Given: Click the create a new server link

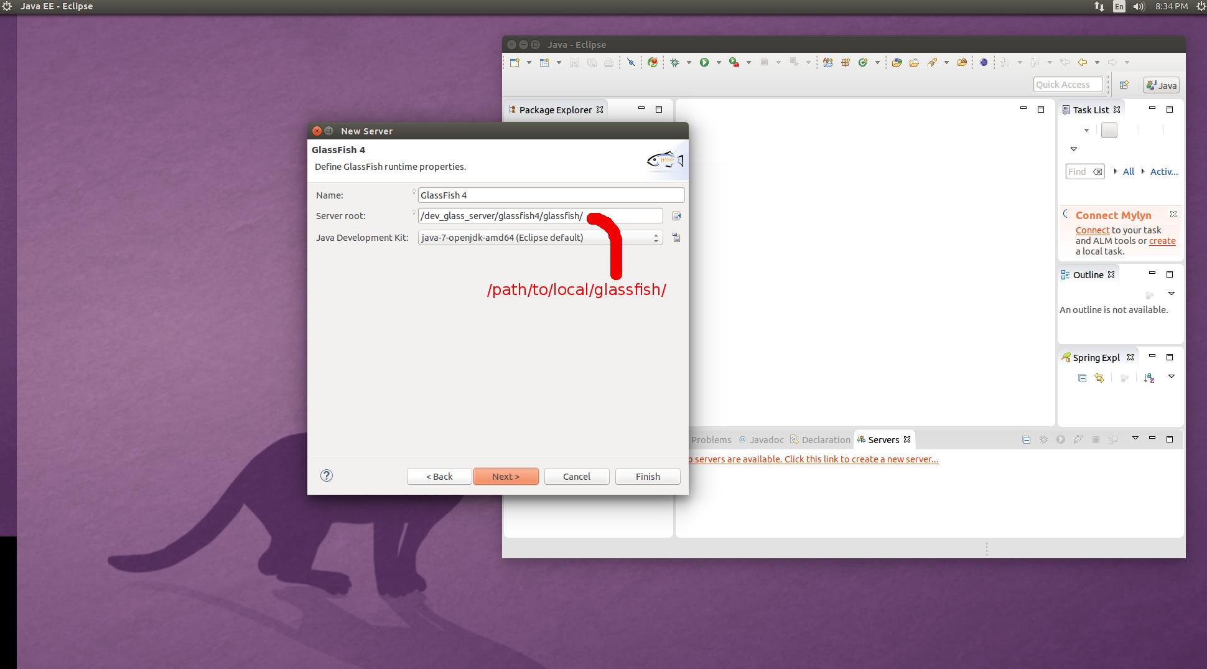Looking at the screenshot, I should 812,459.
